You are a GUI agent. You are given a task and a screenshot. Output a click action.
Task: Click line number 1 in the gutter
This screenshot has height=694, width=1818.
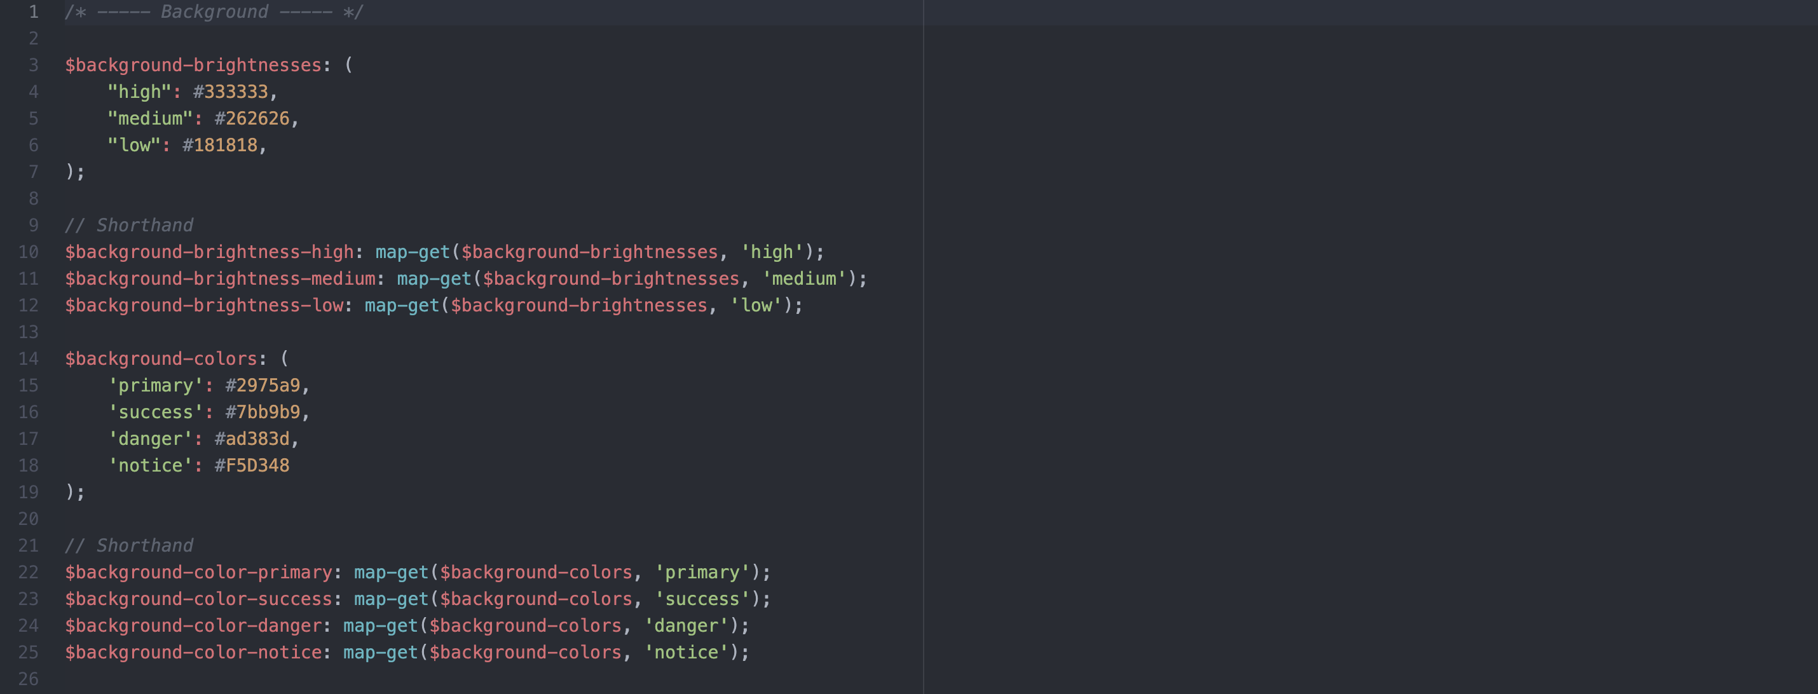33,12
